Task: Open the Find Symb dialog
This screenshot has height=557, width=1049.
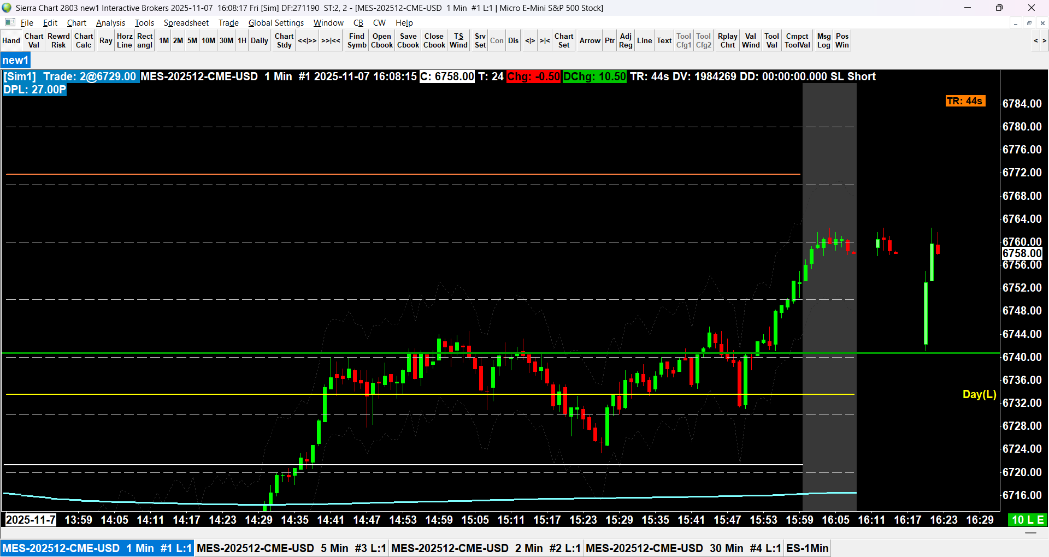Action: pyautogui.click(x=357, y=40)
